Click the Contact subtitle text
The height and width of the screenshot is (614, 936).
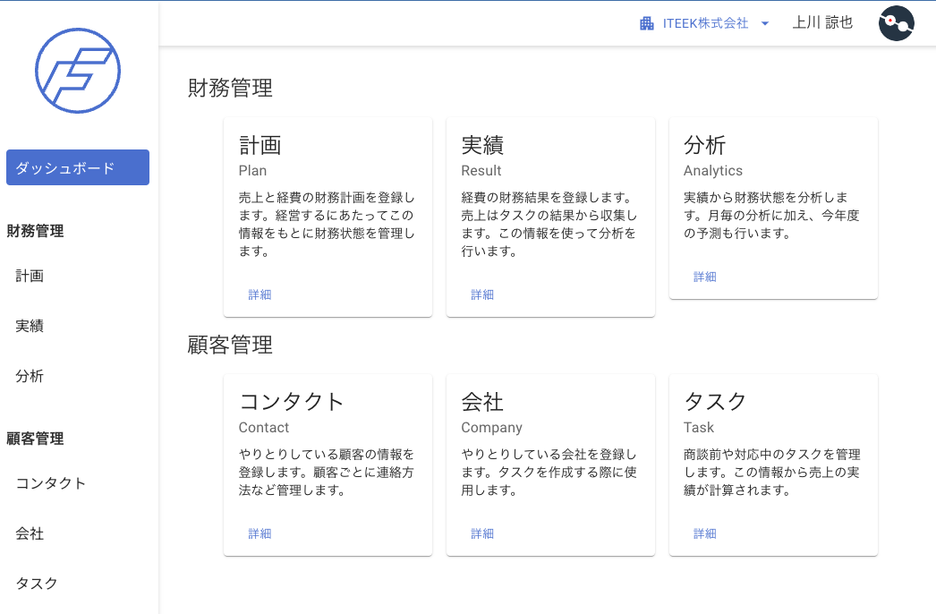[x=264, y=428]
